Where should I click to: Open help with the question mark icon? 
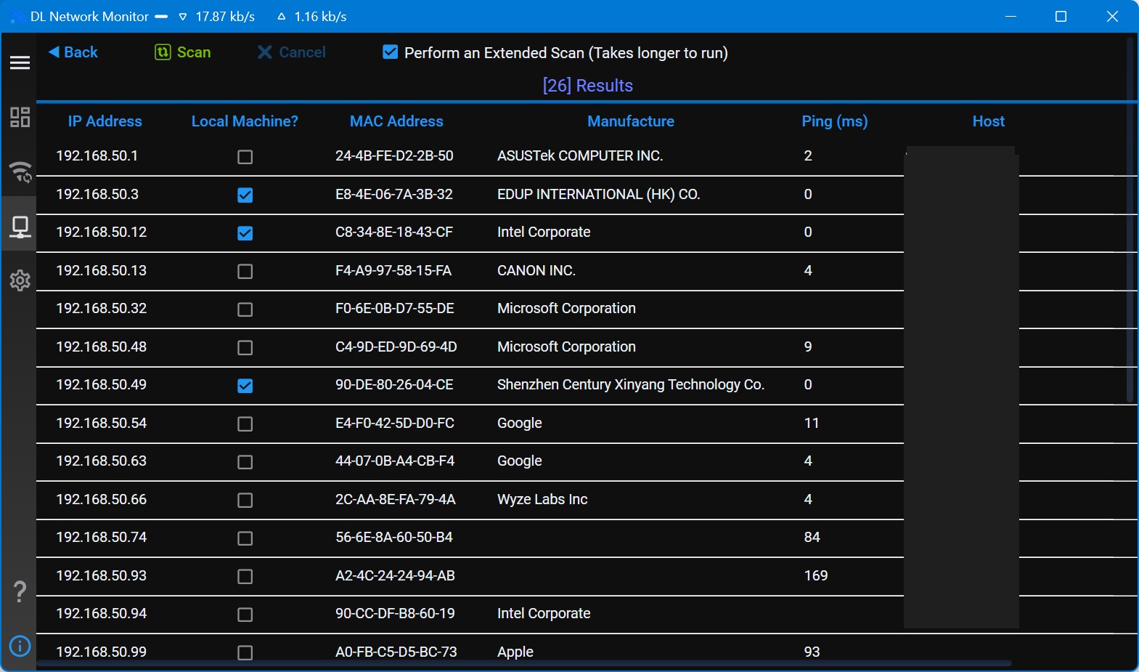(x=20, y=591)
